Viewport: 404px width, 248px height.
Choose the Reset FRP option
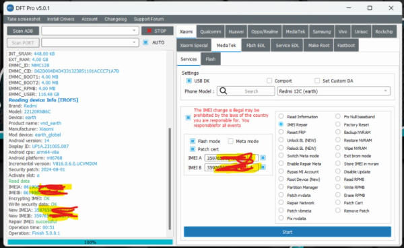(x=281, y=132)
